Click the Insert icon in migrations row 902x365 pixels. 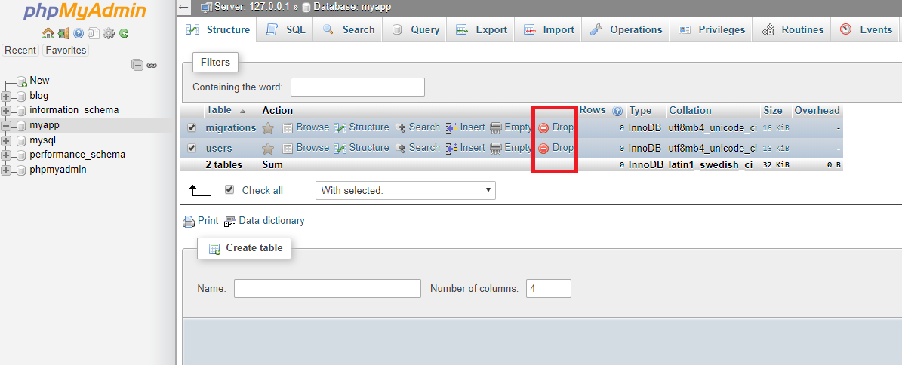[x=451, y=127]
